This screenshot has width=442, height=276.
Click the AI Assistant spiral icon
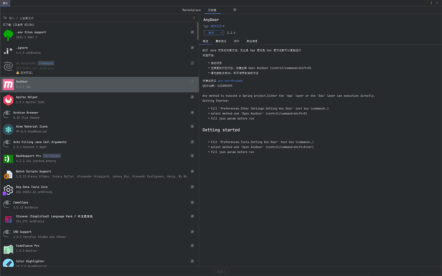coord(8,66)
